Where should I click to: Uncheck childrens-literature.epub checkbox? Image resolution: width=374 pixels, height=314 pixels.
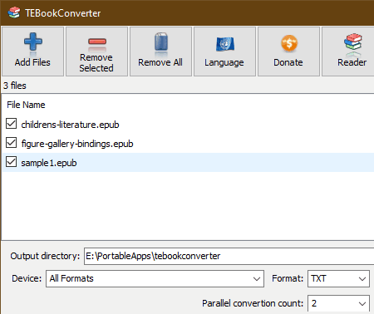(11, 124)
